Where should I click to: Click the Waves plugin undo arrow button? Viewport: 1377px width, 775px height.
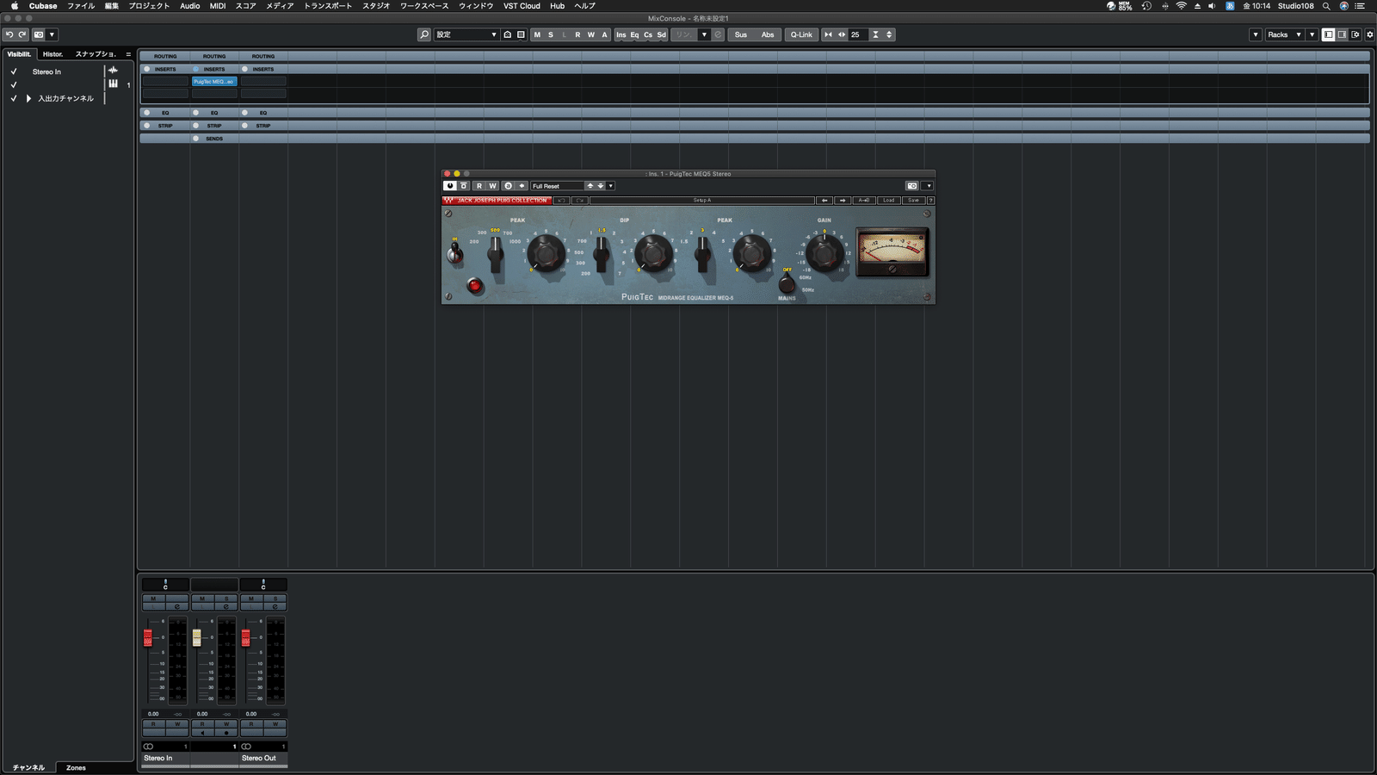tap(561, 200)
